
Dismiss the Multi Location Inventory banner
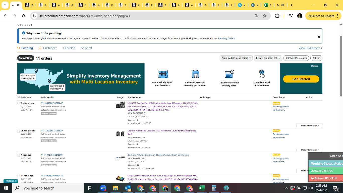[x=315, y=66]
